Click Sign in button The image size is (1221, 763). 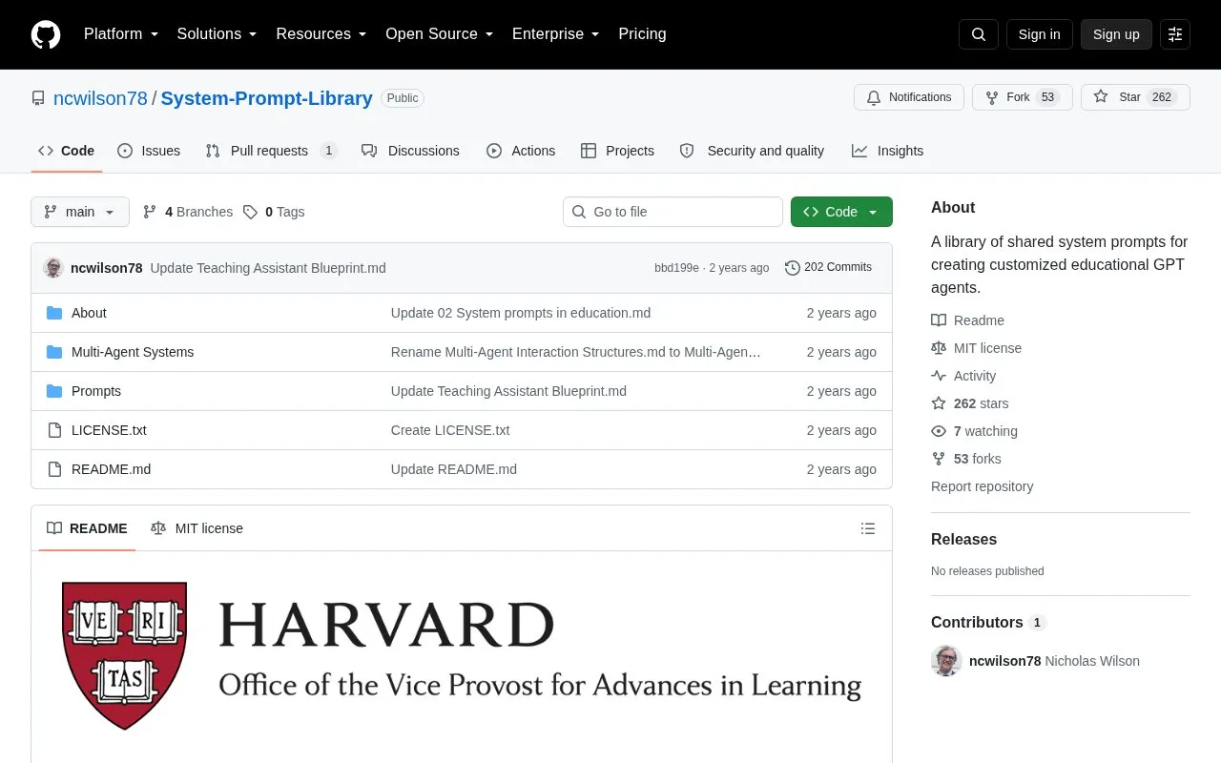click(1040, 34)
